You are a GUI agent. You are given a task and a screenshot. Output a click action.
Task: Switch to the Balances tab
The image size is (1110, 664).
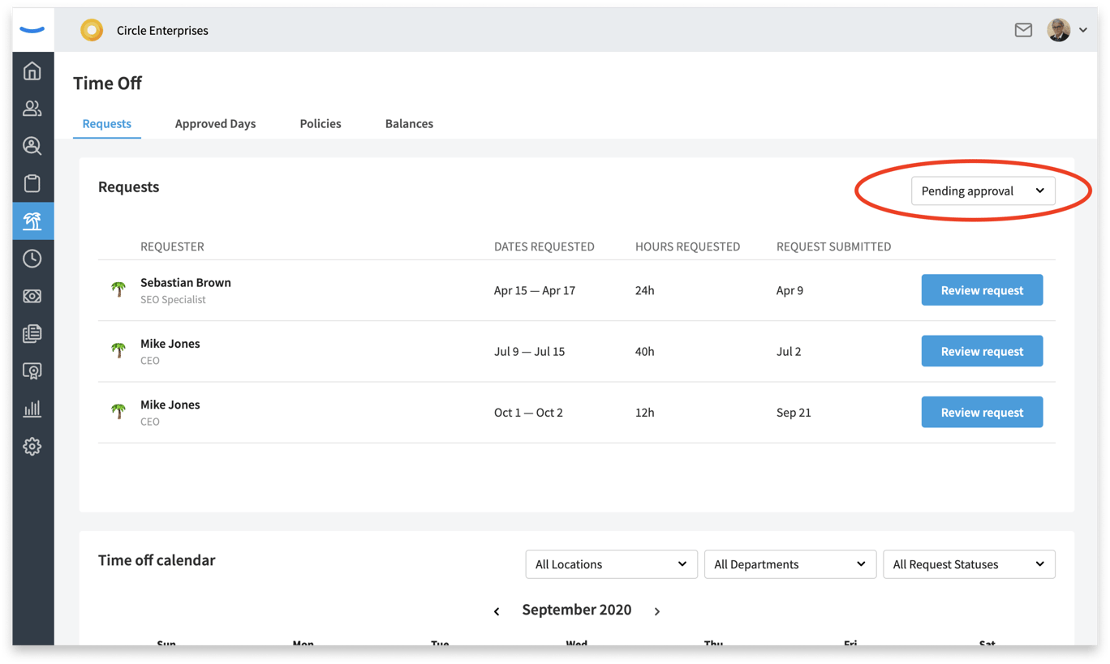(x=409, y=123)
